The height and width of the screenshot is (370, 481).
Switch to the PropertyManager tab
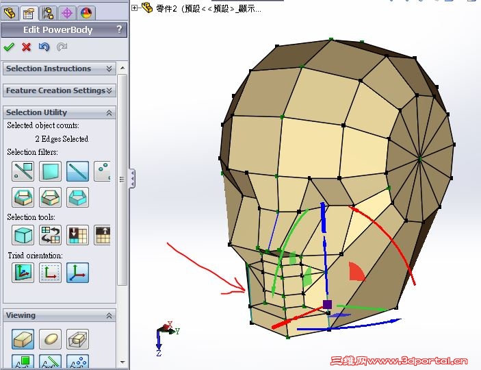point(29,13)
